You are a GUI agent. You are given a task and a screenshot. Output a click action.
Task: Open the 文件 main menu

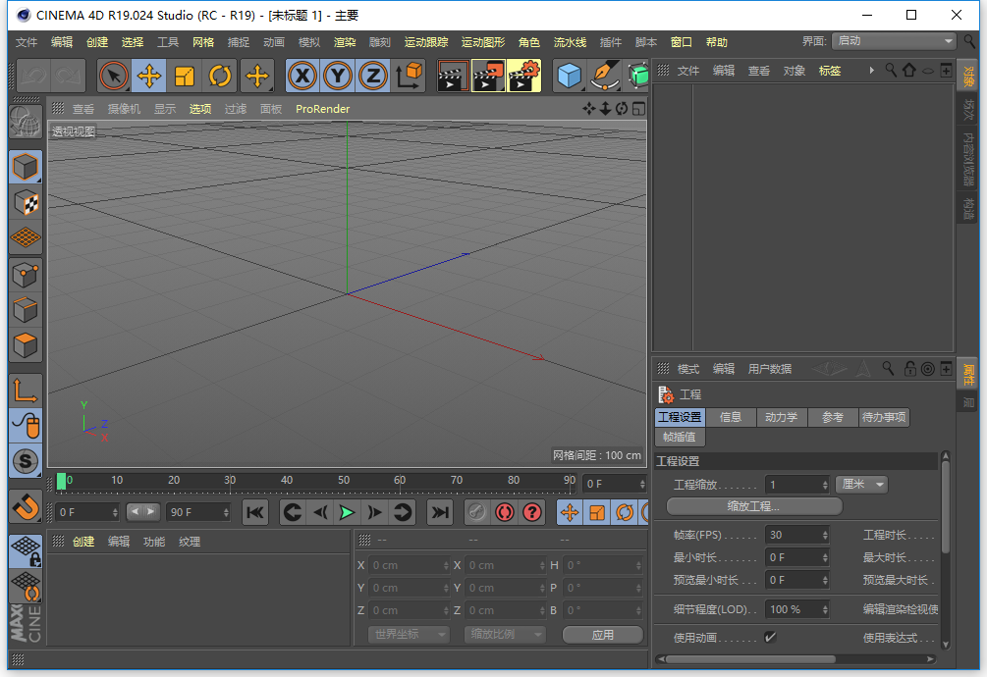tap(27, 42)
